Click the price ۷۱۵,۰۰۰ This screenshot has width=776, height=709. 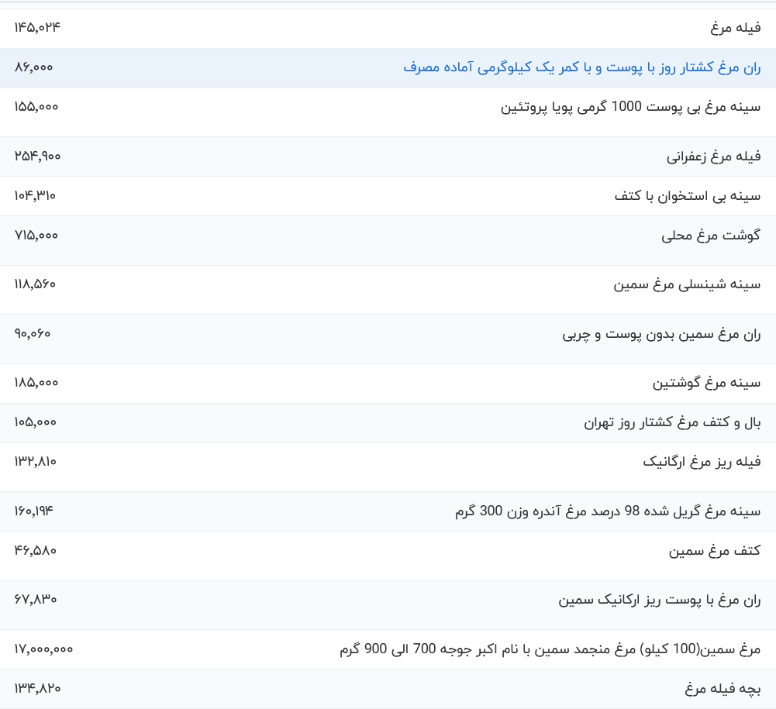pyautogui.click(x=36, y=236)
